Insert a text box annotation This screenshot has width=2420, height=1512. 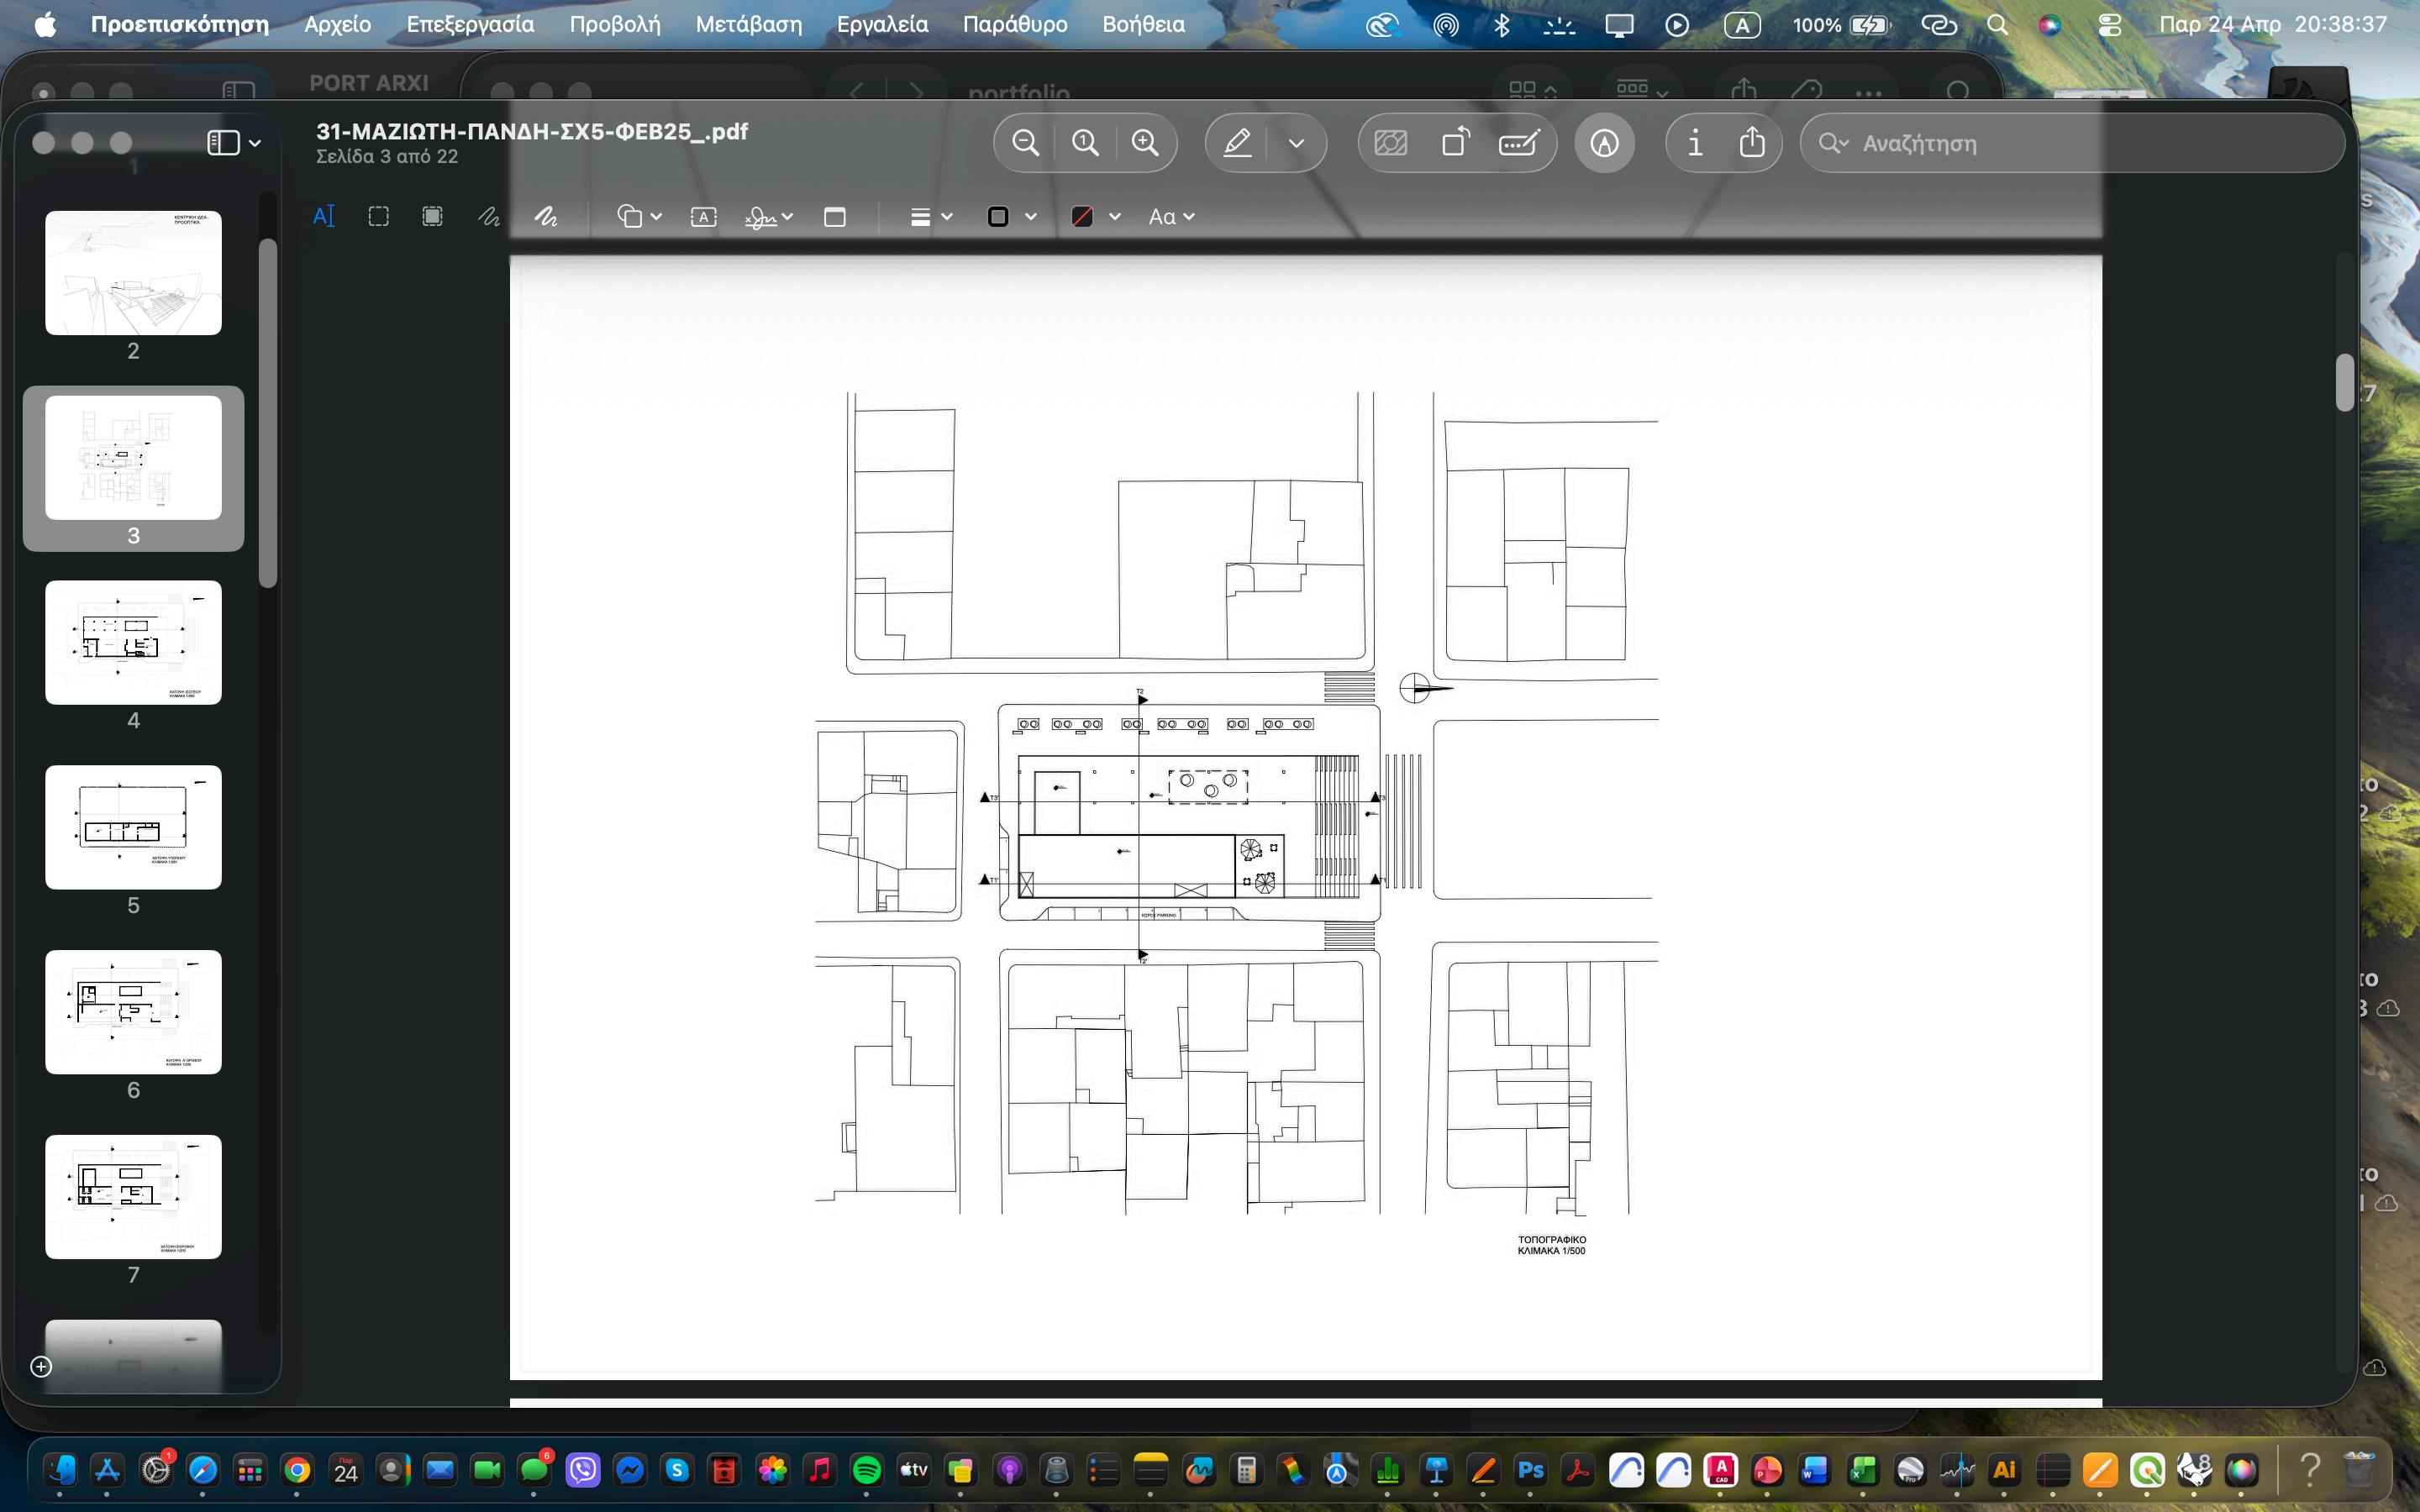(x=703, y=217)
